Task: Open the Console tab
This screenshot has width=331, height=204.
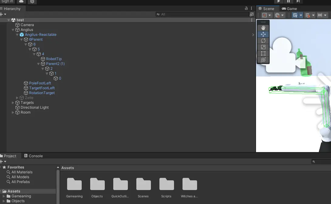Action: coord(33,156)
